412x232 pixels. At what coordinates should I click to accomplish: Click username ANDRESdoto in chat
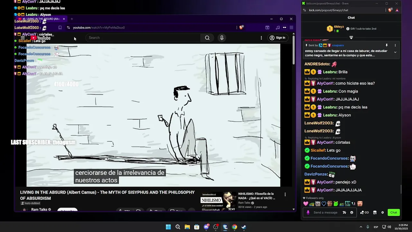[317, 64]
